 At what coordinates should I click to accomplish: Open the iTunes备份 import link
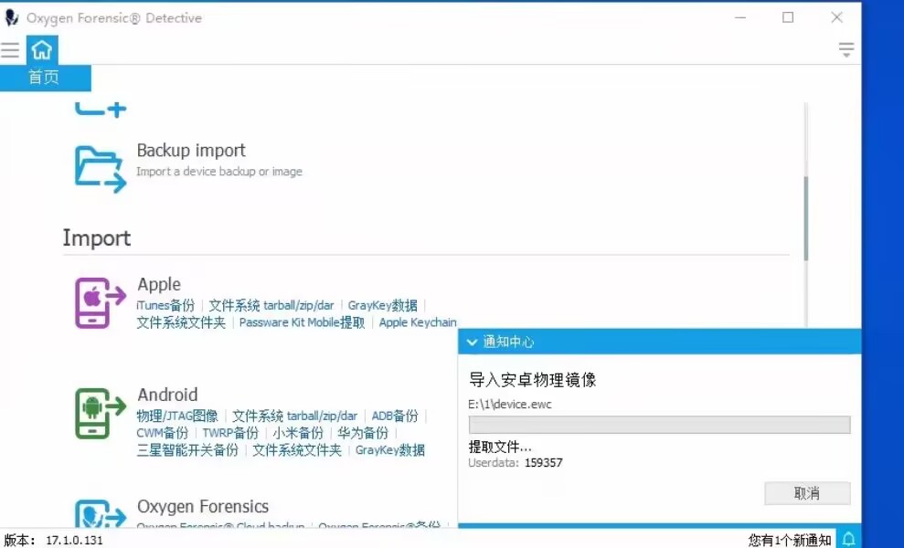click(165, 306)
